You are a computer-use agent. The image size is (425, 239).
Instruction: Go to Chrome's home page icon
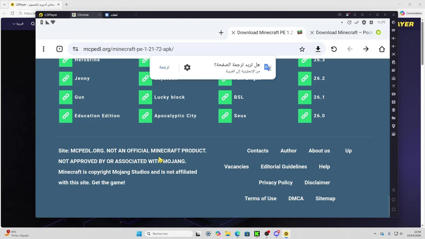pyautogui.click(x=382, y=49)
